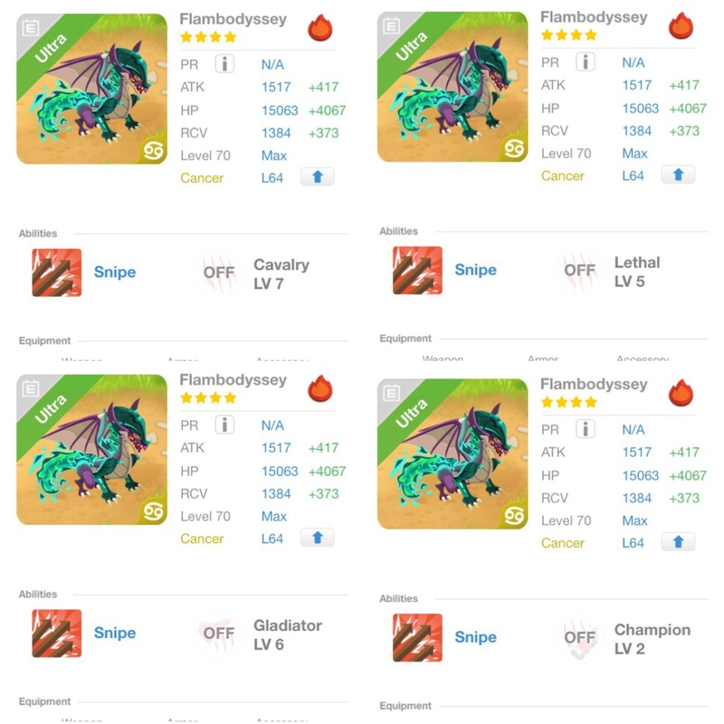The height and width of the screenshot is (724, 724).
Task: Click the yellow Cancer label in the Gladiator panel
Action: pos(202,538)
